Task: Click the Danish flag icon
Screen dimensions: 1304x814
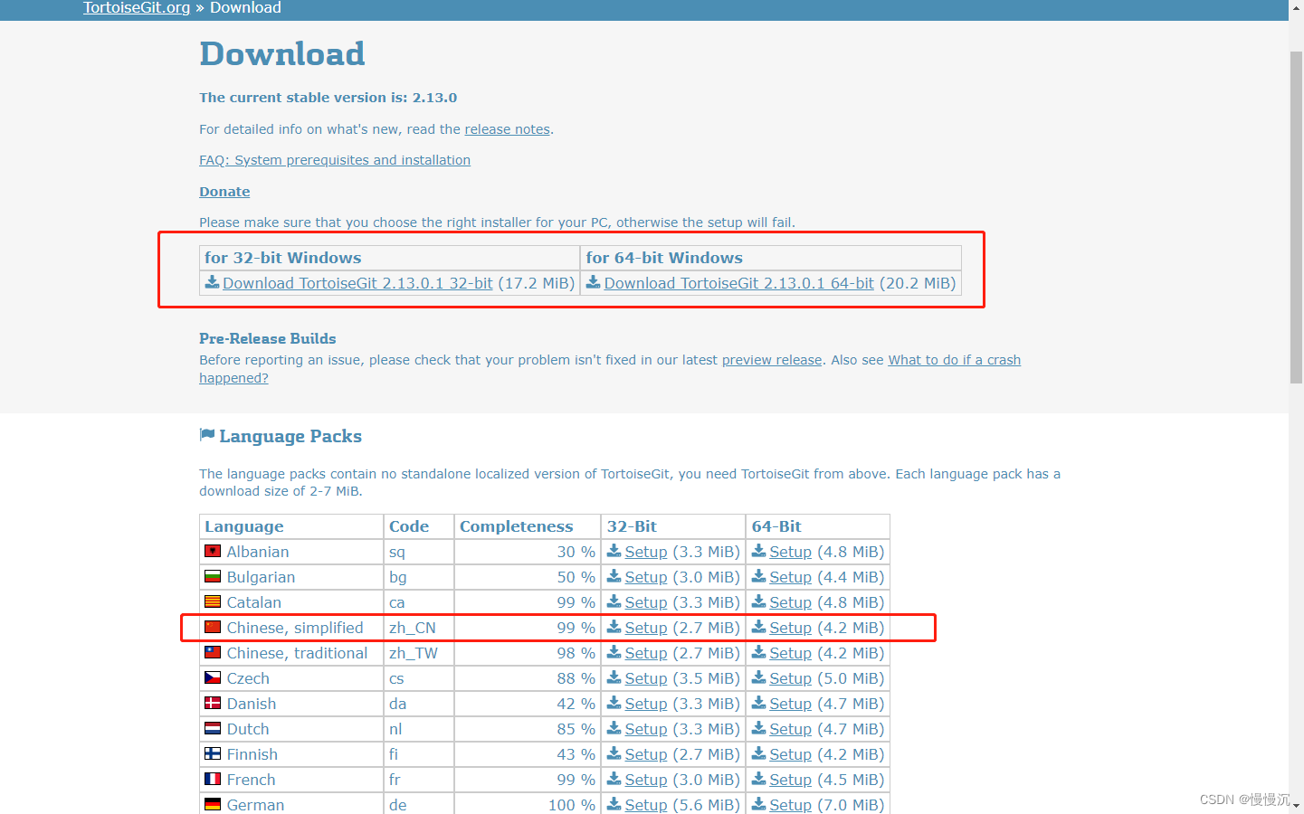Action: (x=213, y=703)
